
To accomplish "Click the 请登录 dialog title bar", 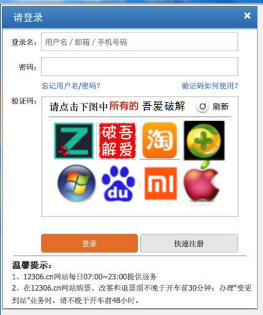I will [x=130, y=18].
